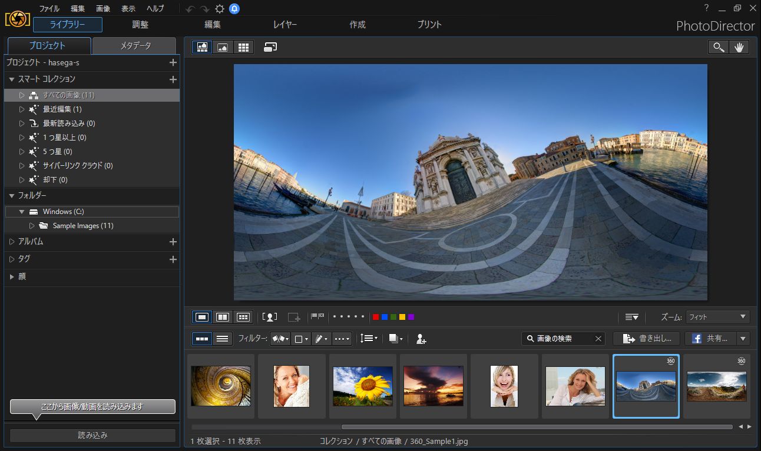The width and height of the screenshot is (761, 451).
Task: Apply the red color label
Action: click(376, 316)
